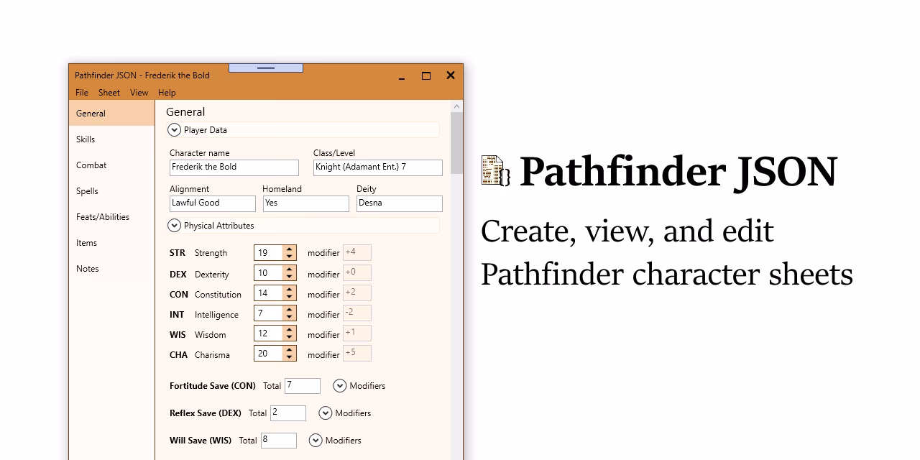
Task: Click the Charisma modifier box
Action: click(x=357, y=353)
